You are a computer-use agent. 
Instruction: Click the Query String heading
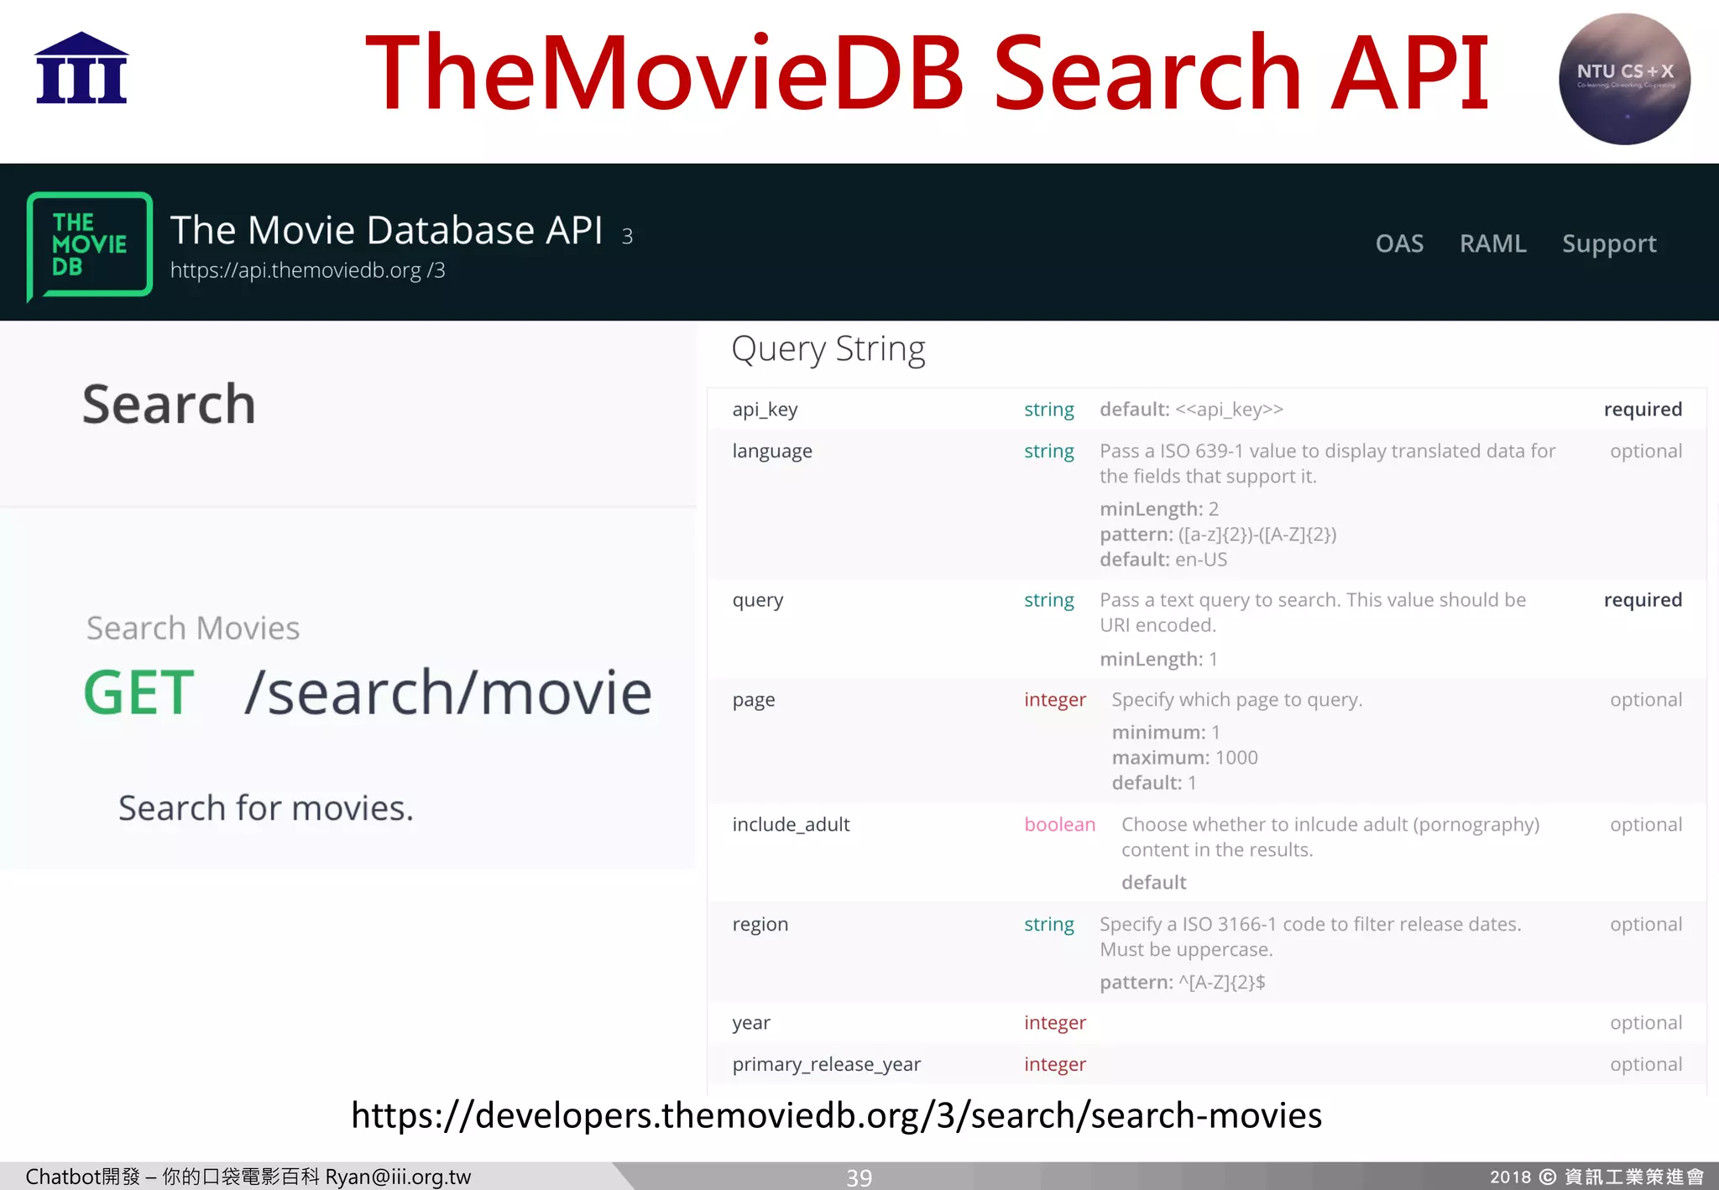pos(828,349)
